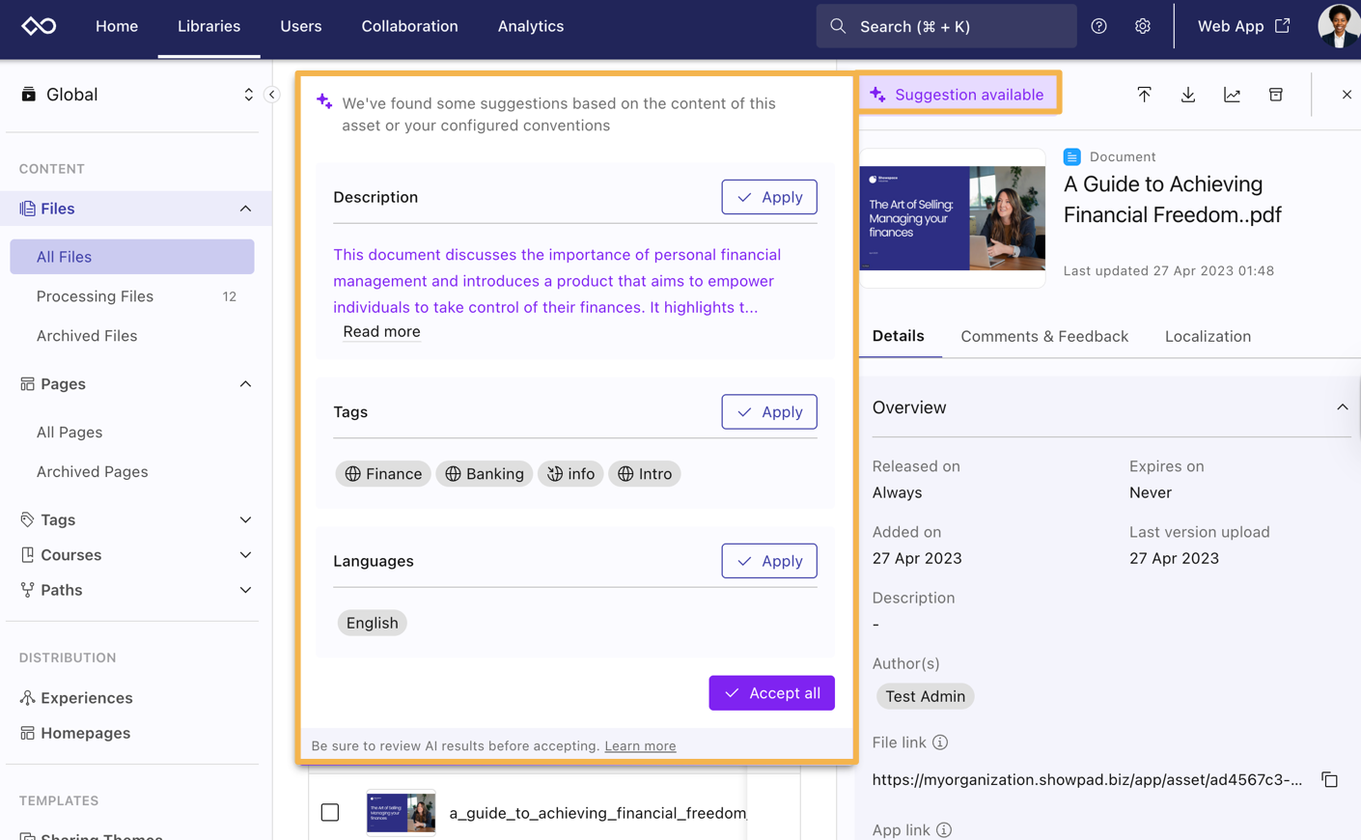1361x840 pixels.
Task: Open settings gear in top bar
Action: click(x=1142, y=26)
